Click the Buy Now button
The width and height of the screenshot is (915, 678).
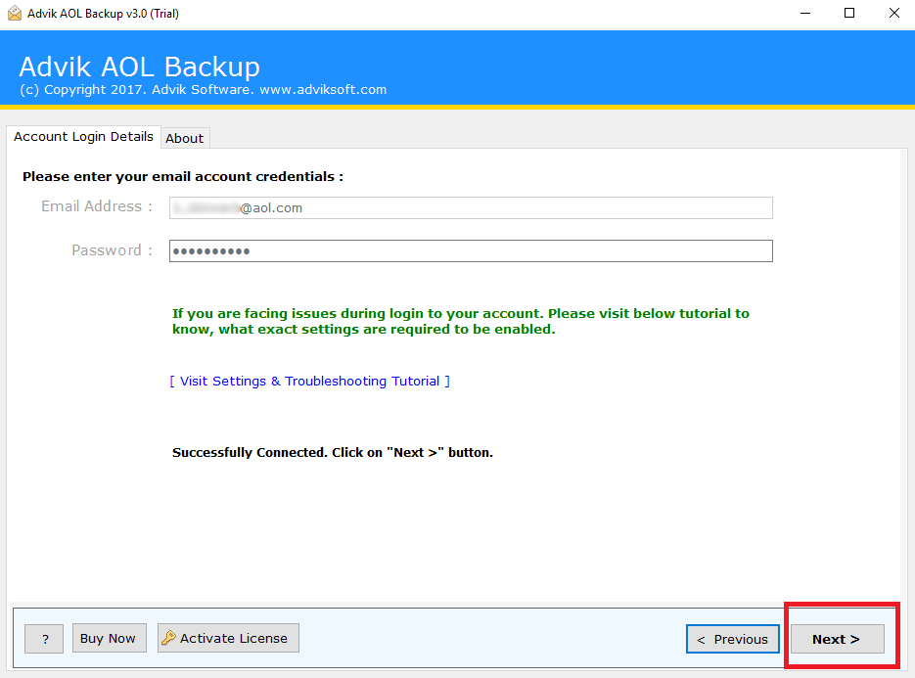[x=110, y=638]
